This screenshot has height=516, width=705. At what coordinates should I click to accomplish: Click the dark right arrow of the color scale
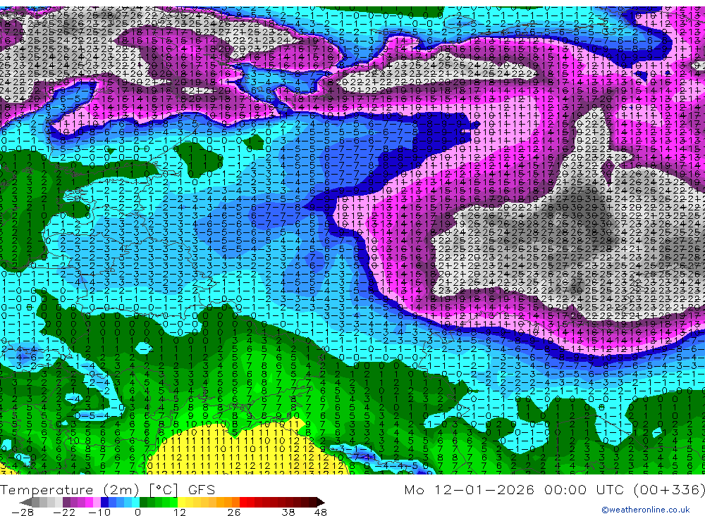click(x=321, y=502)
